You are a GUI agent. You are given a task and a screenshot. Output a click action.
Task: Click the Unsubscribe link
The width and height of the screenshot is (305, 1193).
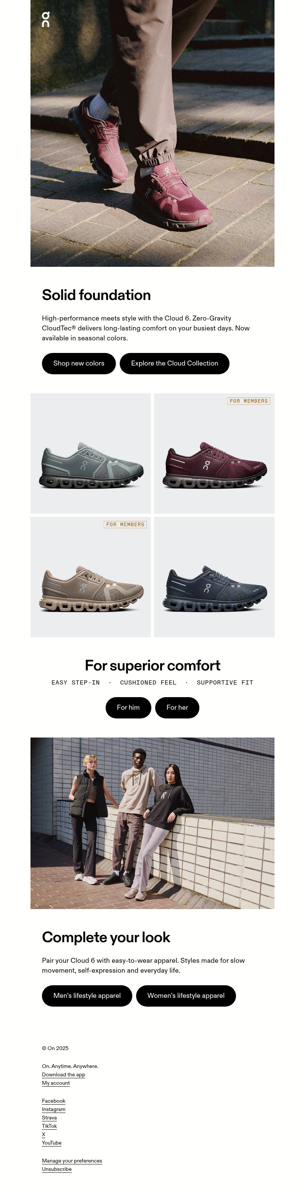point(57,1169)
